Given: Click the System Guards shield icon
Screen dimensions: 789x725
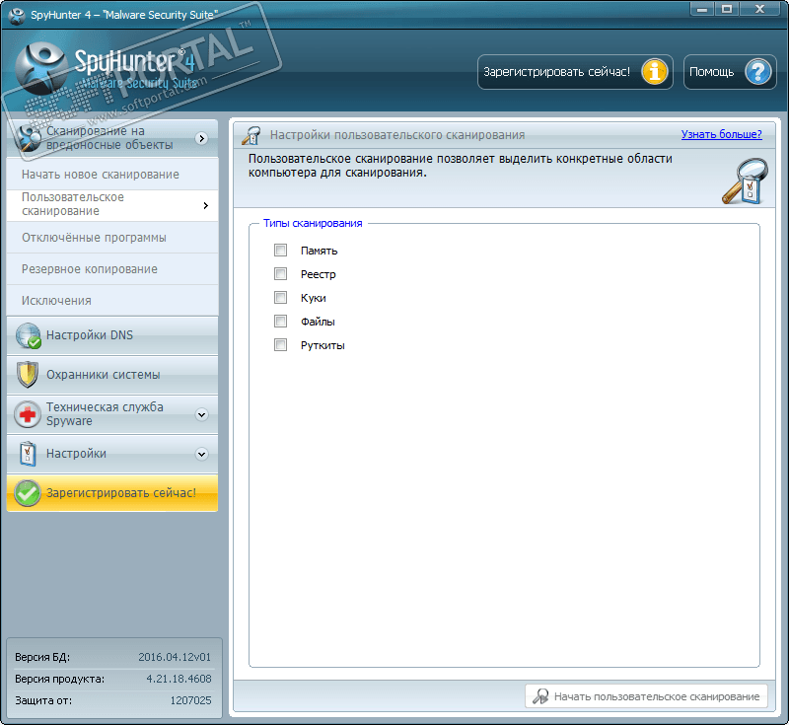Looking at the screenshot, I should (x=28, y=375).
